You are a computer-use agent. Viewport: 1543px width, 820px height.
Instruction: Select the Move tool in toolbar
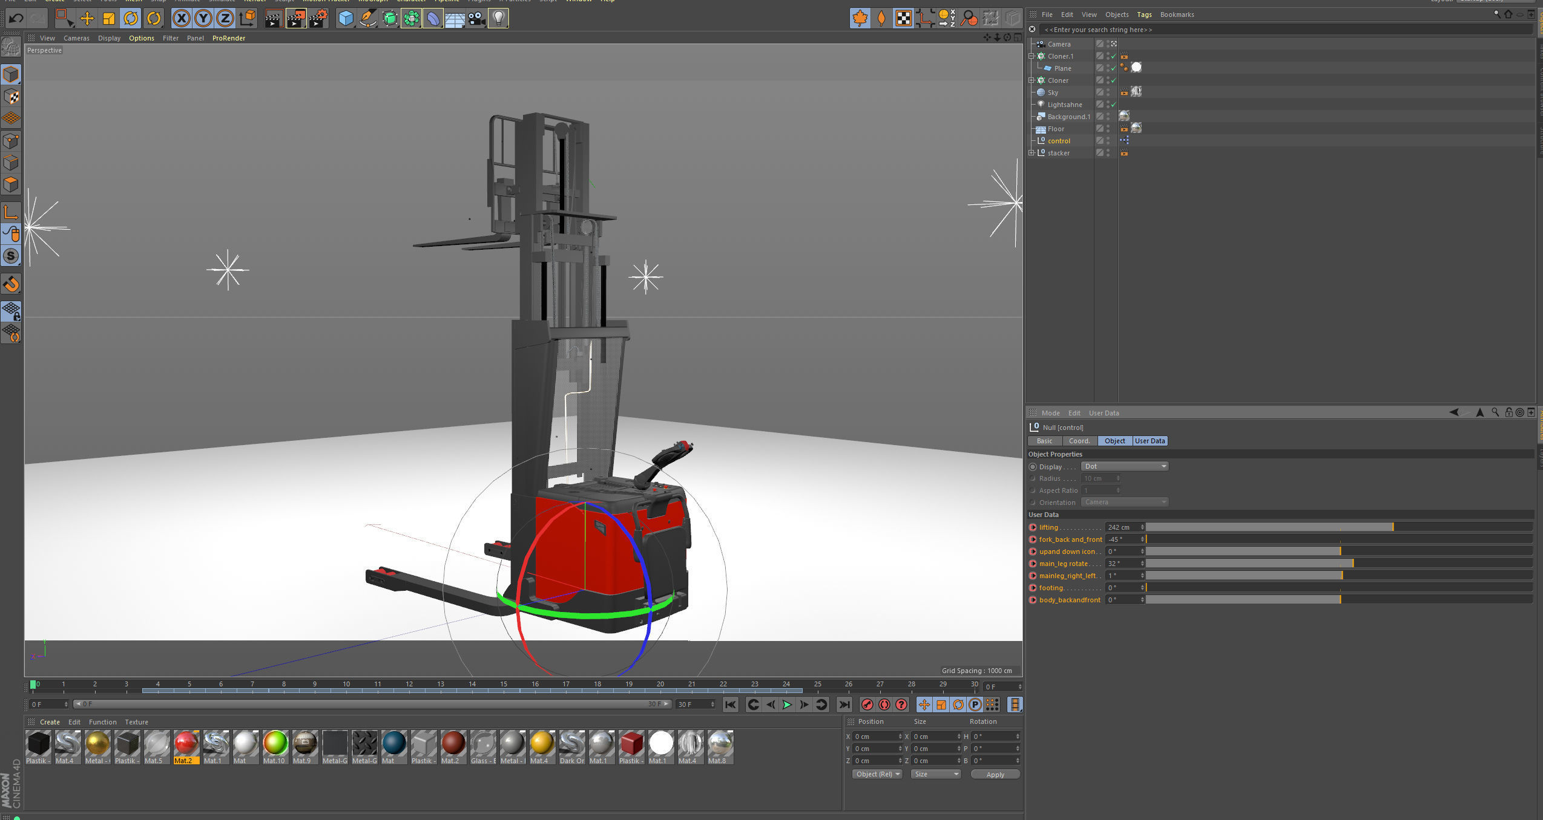[87, 19]
